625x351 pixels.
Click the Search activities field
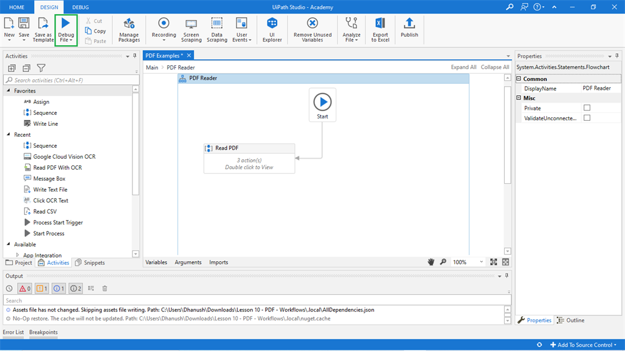tap(71, 80)
